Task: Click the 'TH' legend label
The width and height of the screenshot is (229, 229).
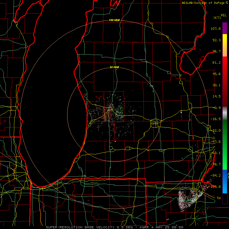Action: [219, 198]
